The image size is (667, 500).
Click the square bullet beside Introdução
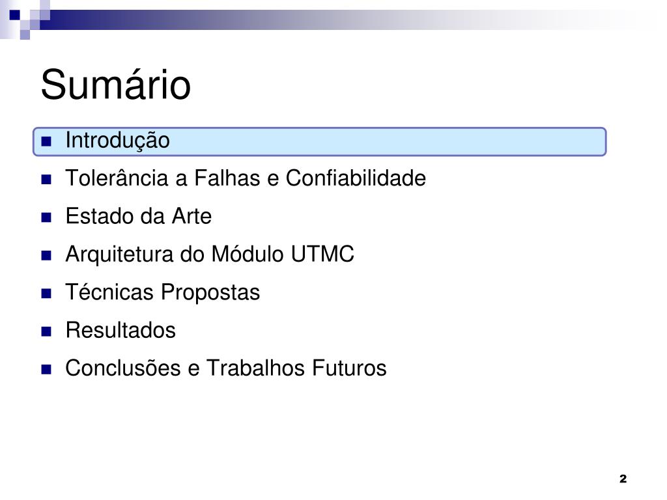click(46, 141)
